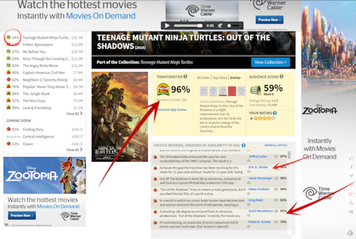This screenshot has height=239, width=356.
Task: Open the Audience Score help icon
Action: coord(281,76)
